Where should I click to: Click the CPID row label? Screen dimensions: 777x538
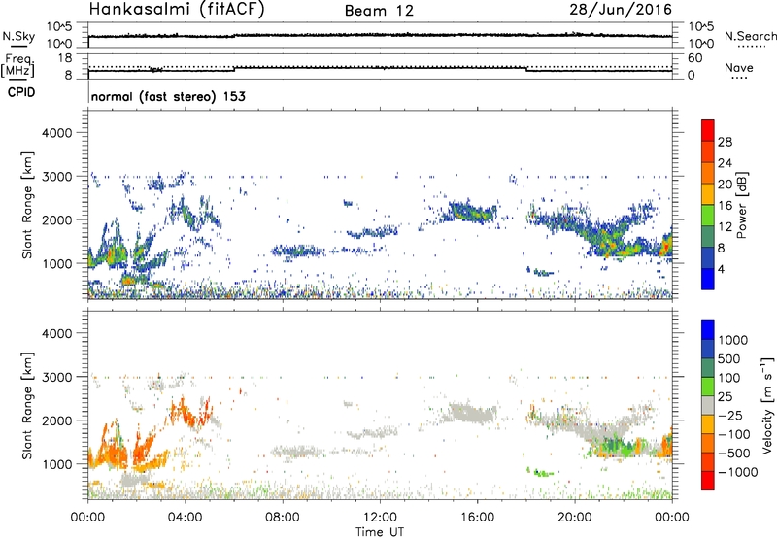[x=20, y=92]
